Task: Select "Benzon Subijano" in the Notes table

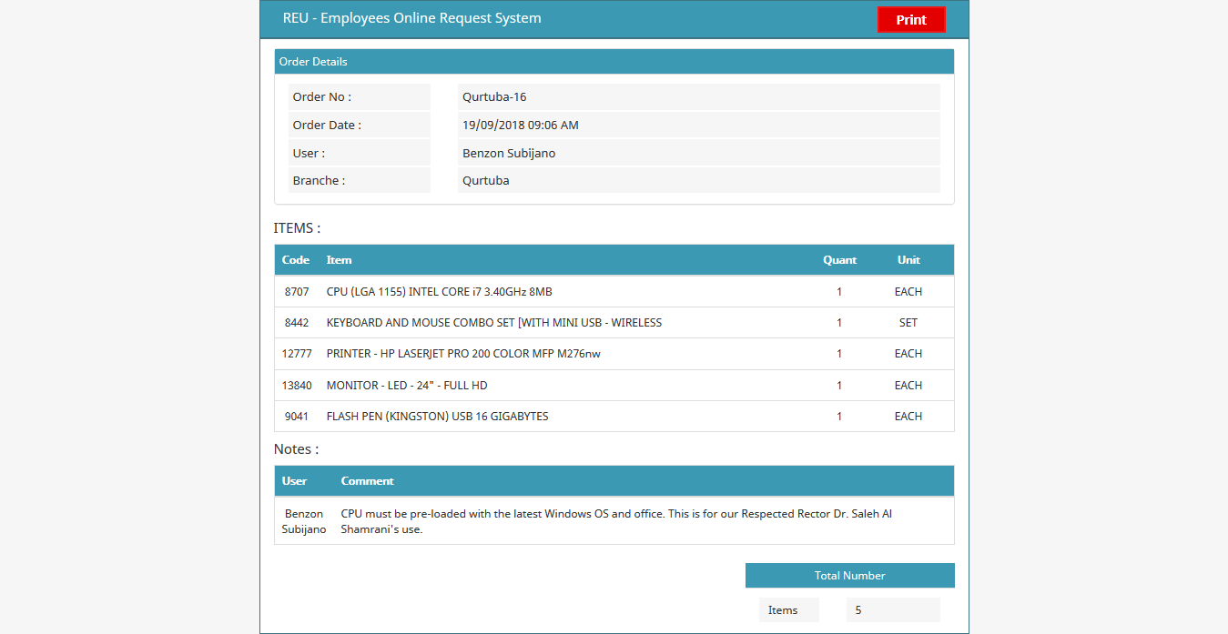Action: point(304,521)
